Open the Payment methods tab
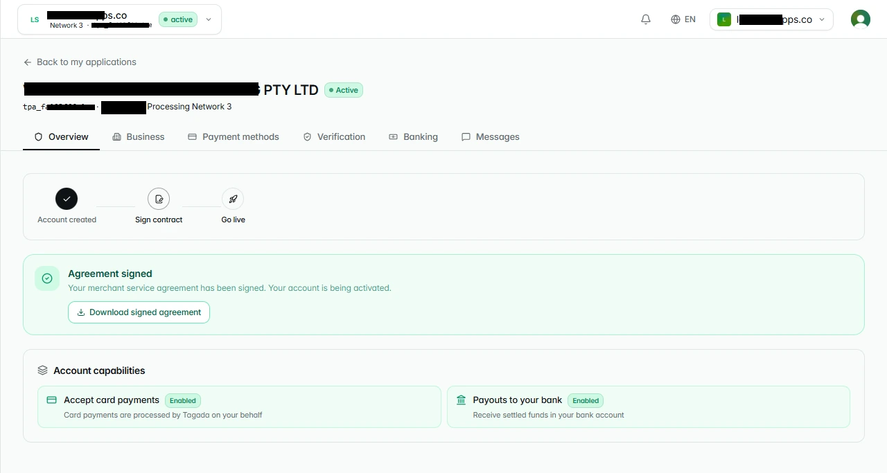Viewport: 887px width, 473px height. point(234,137)
